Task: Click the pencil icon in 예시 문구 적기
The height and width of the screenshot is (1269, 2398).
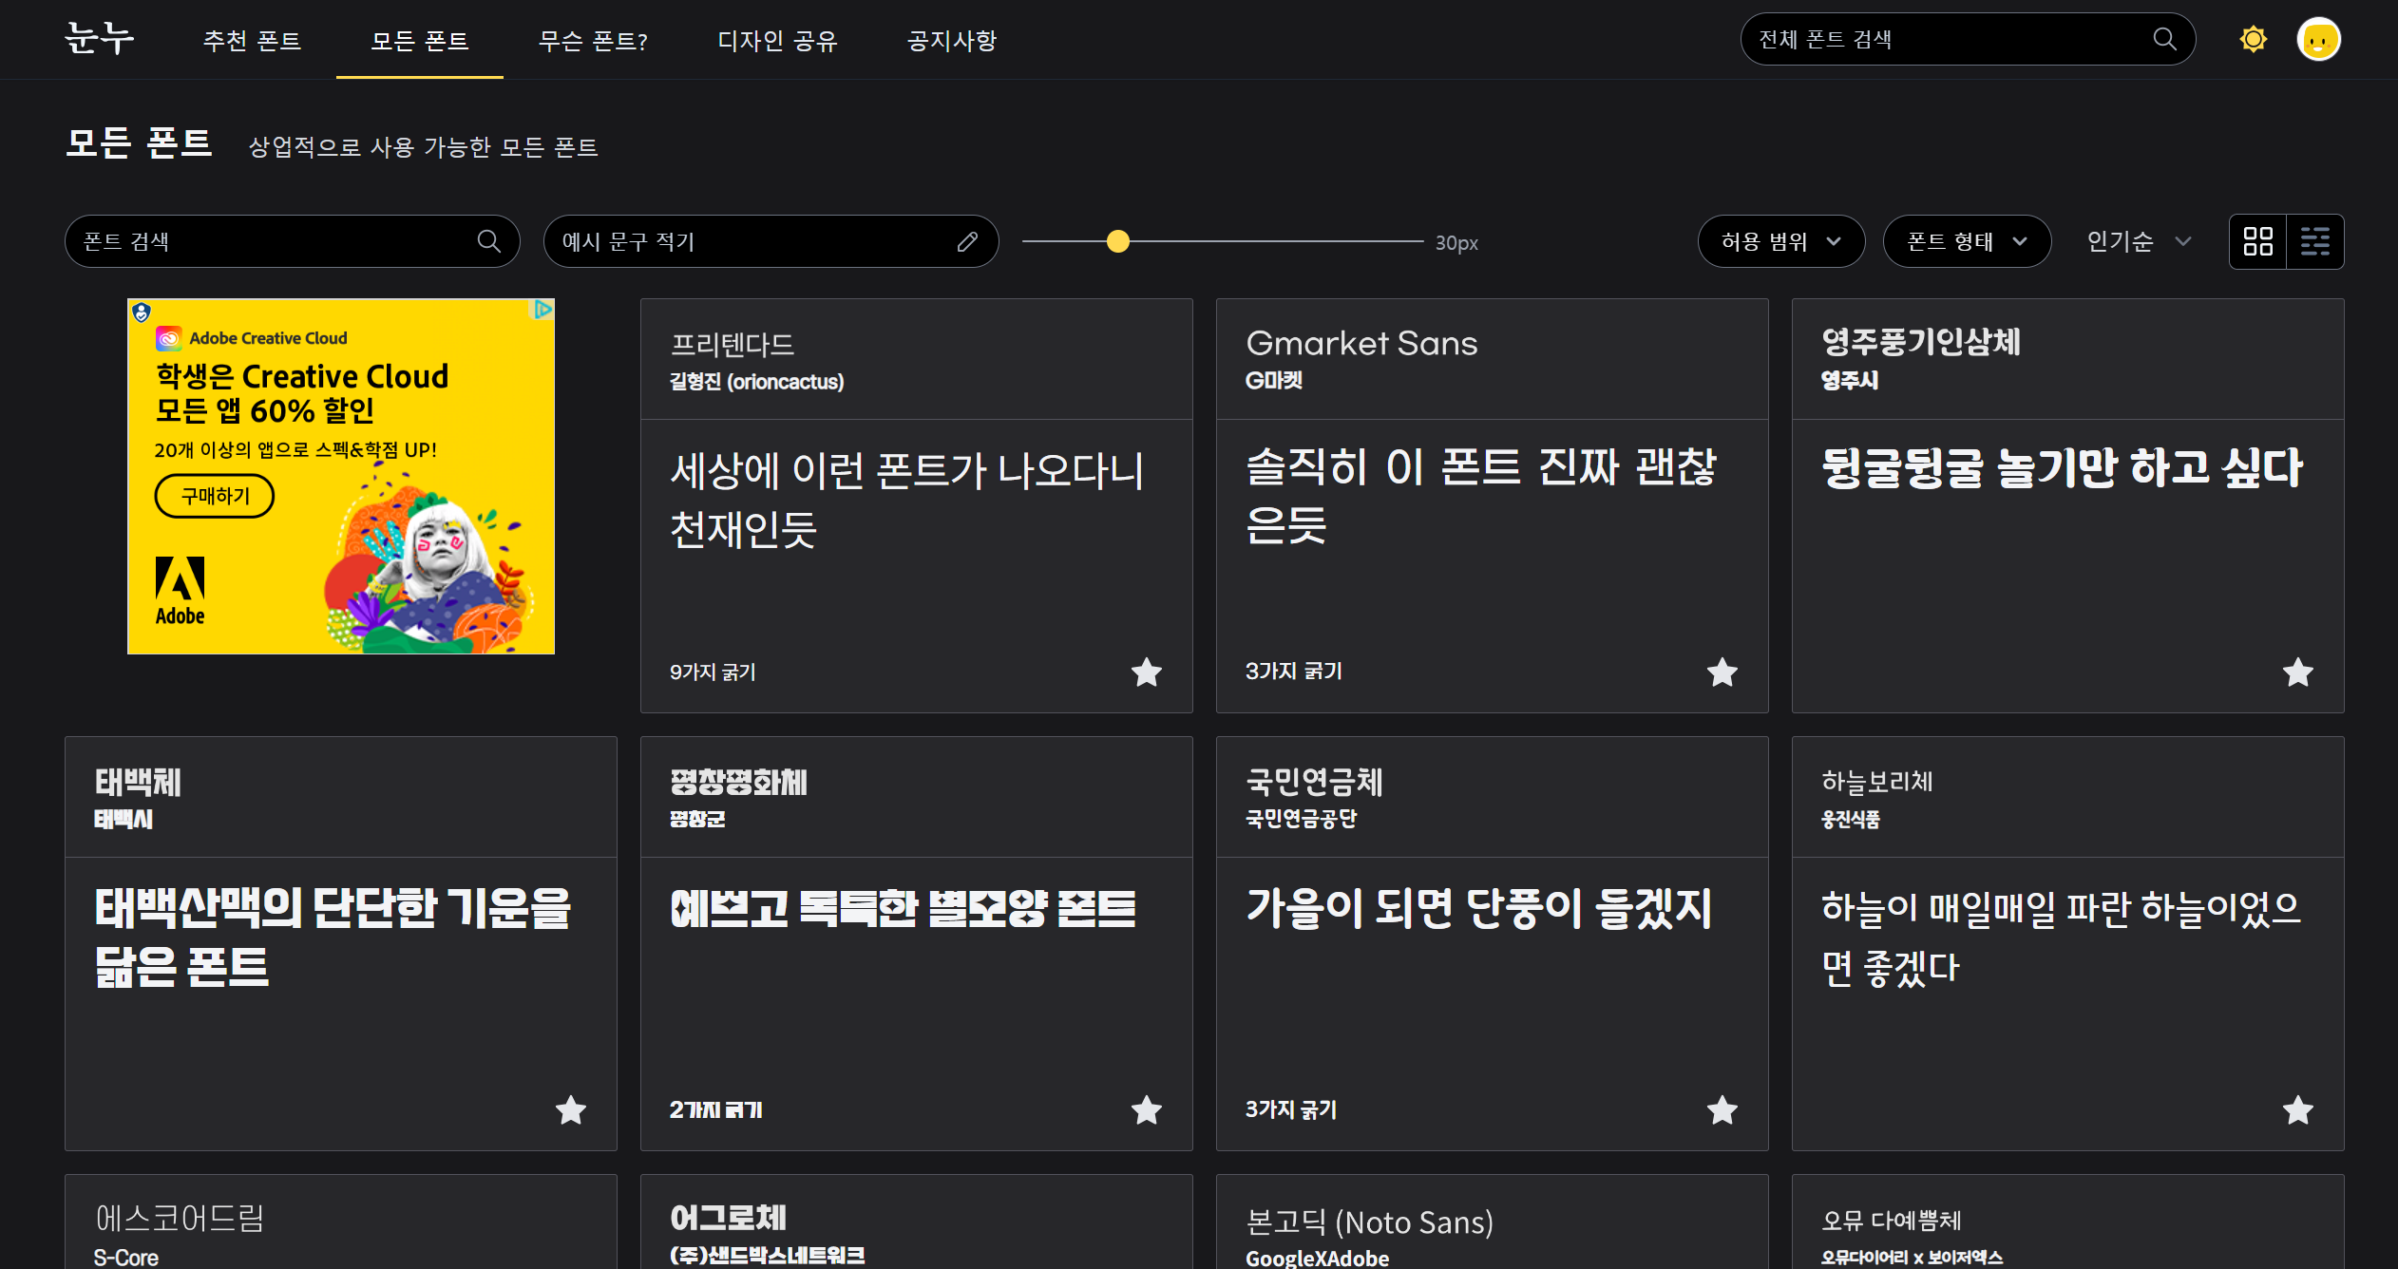Action: [x=967, y=241]
